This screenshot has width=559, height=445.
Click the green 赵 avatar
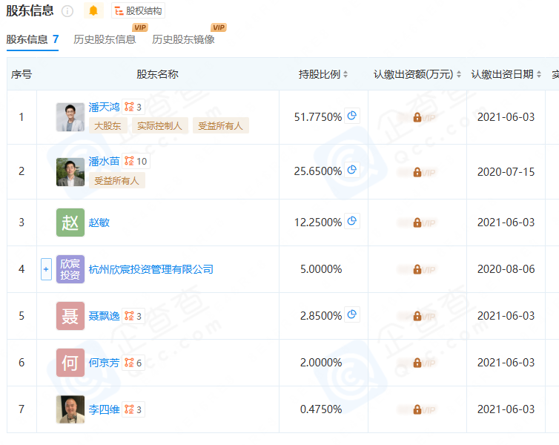pyautogui.click(x=70, y=222)
